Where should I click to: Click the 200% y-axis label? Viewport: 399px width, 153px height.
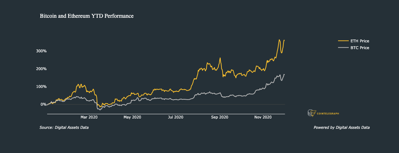coord(41,69)
